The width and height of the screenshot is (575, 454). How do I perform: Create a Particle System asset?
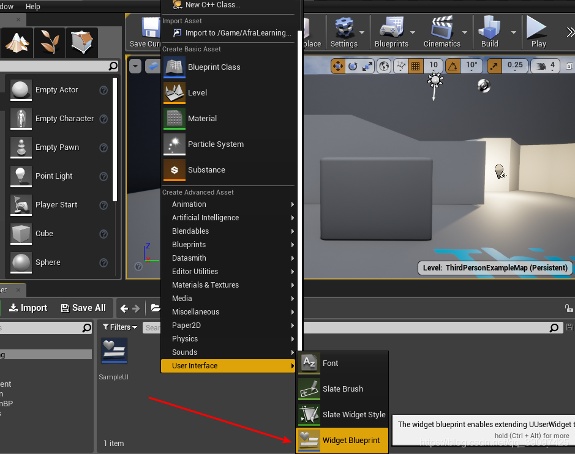point(228,144)
